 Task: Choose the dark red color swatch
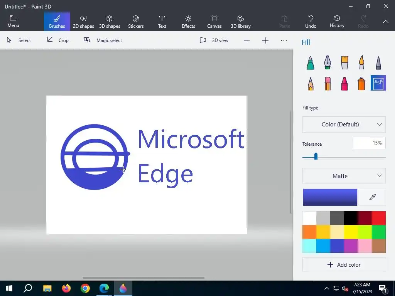(x=365, y=218)
